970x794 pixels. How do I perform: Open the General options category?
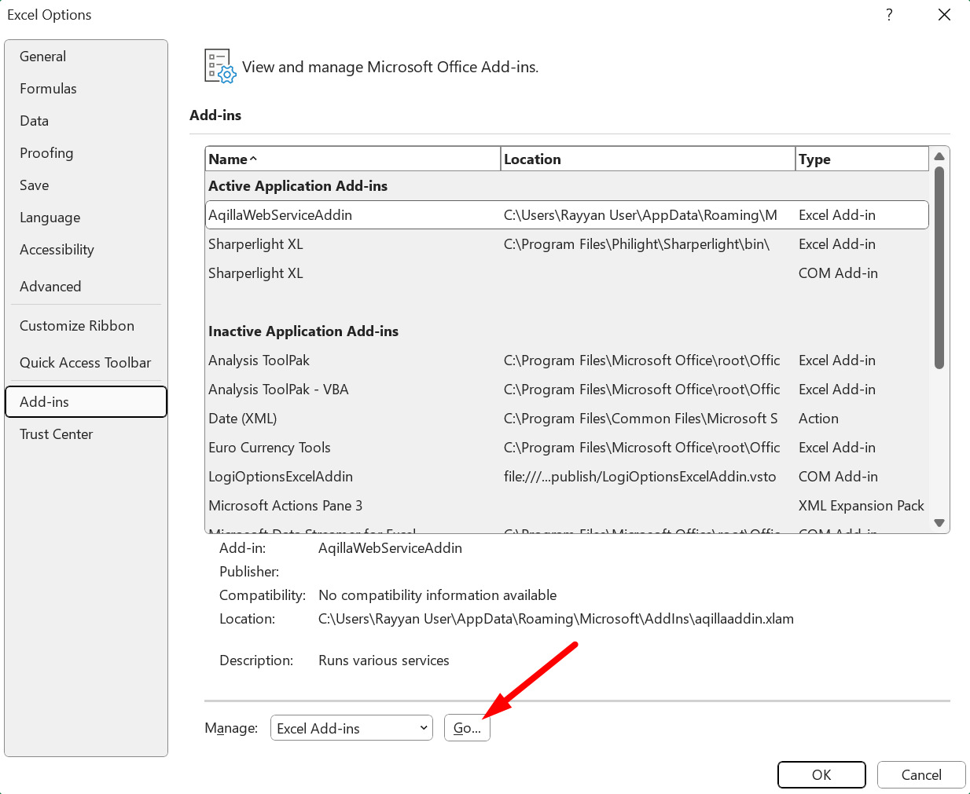tap(43, 57)
